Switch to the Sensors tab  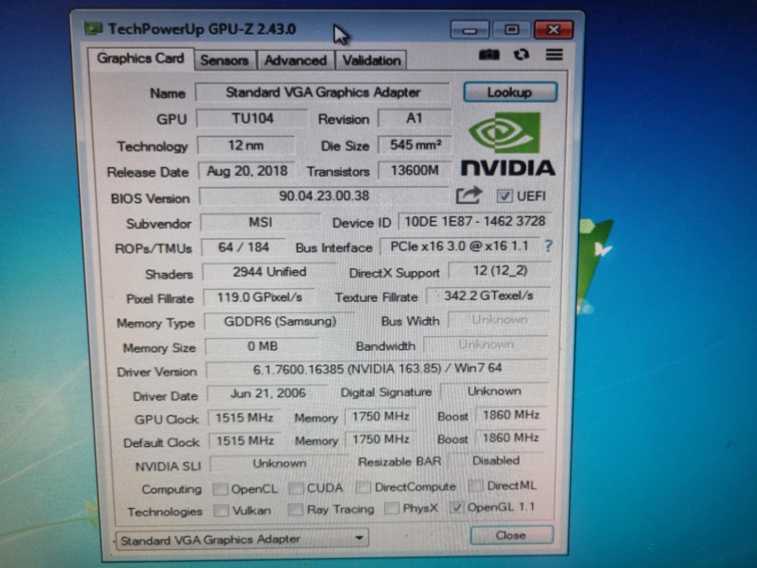(x=225, y=61)
